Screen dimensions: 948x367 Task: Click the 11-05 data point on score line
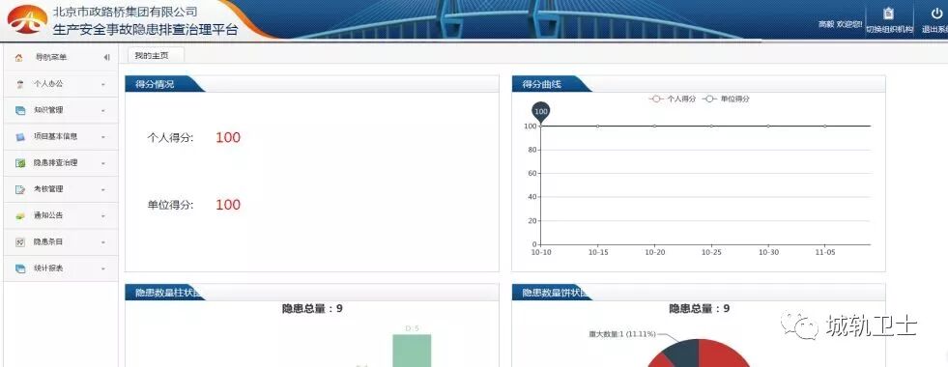825,126
